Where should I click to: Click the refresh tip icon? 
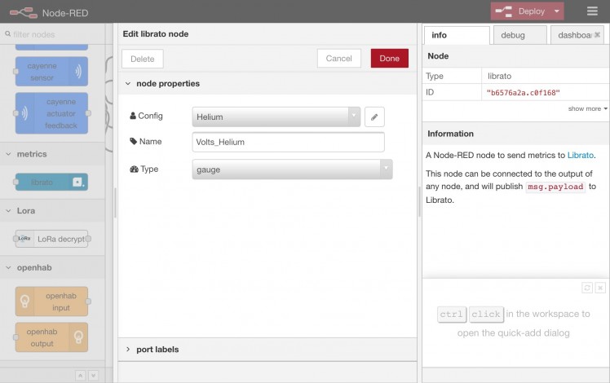click(x=587, y=288)
